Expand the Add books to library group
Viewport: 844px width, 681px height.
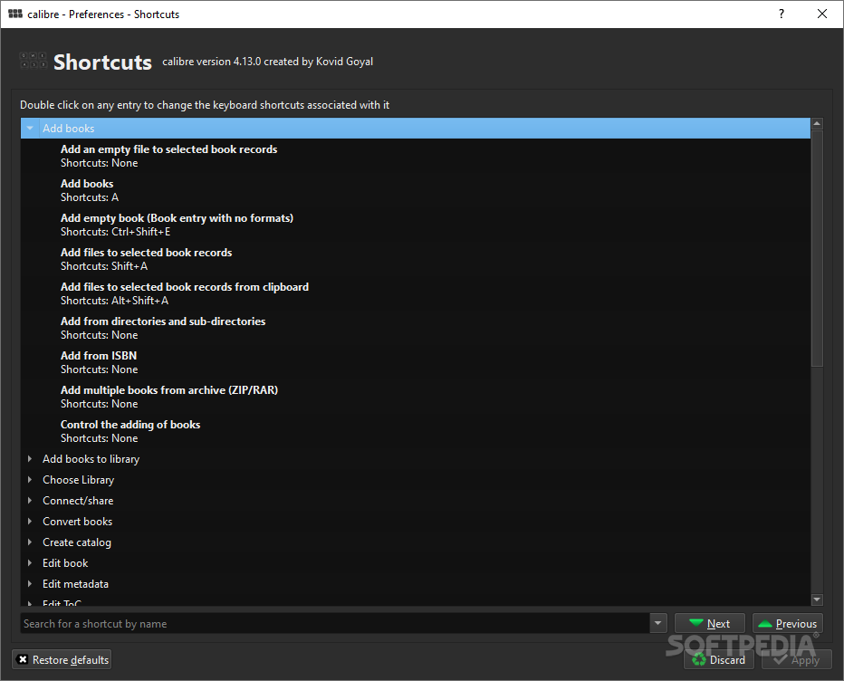click(30, 458)
